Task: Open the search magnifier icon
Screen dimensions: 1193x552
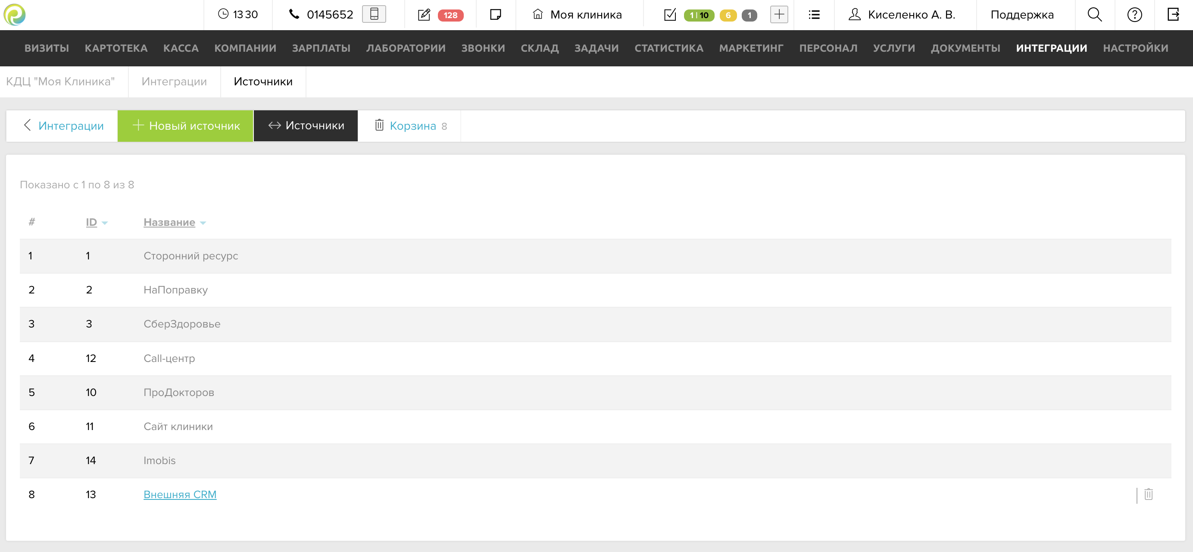Action: [1094, 14]
